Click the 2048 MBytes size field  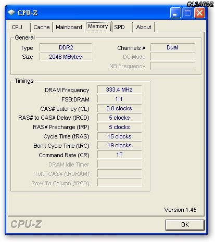66,57
